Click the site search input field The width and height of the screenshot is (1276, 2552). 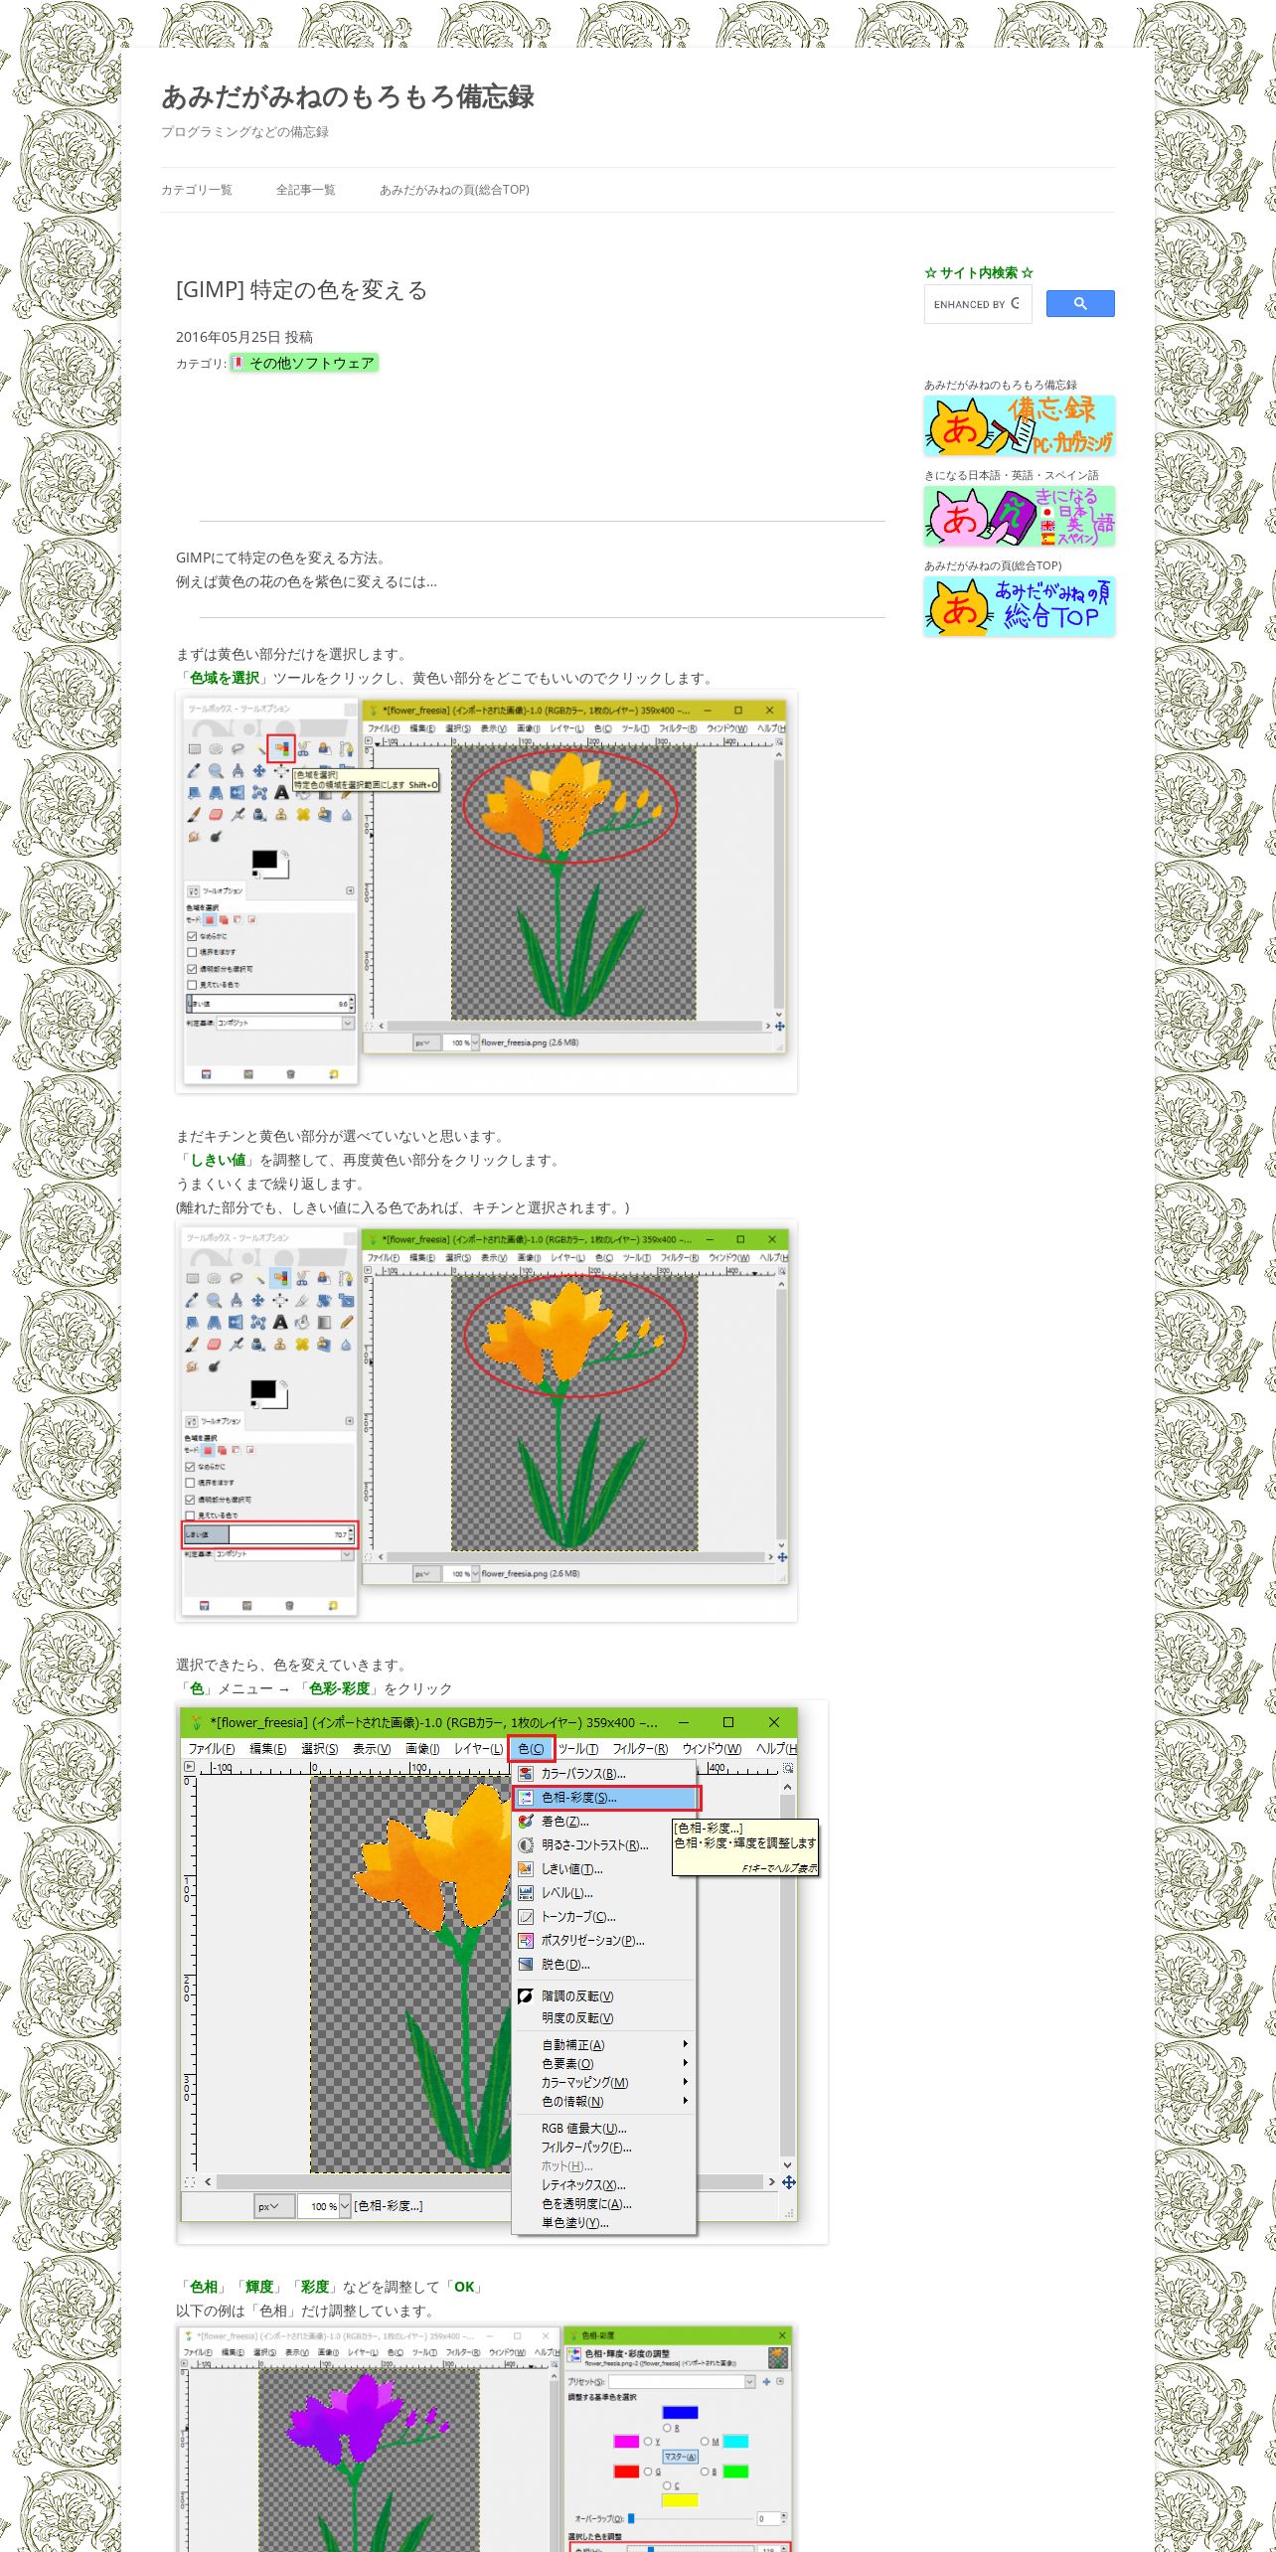(978, 304)
